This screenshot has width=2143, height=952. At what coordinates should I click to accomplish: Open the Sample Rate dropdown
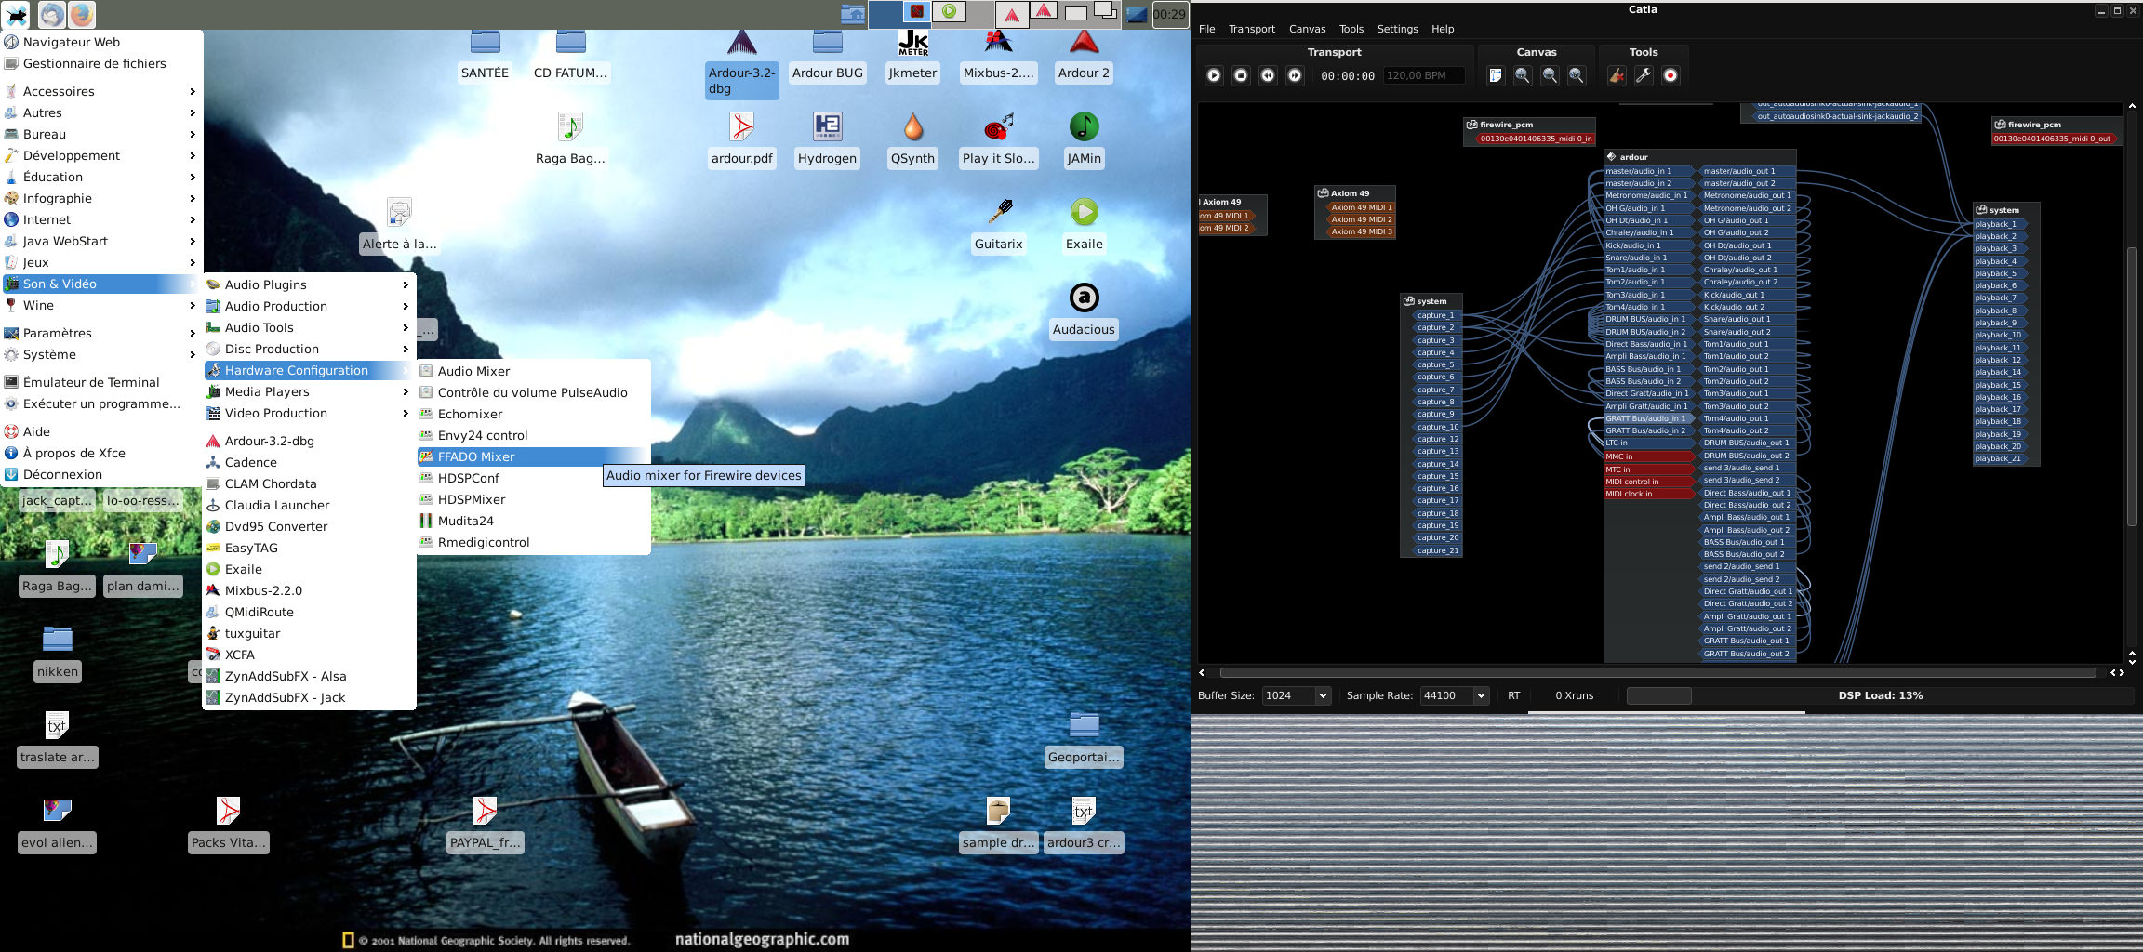pyautogui.click(x=1455, y=695)
